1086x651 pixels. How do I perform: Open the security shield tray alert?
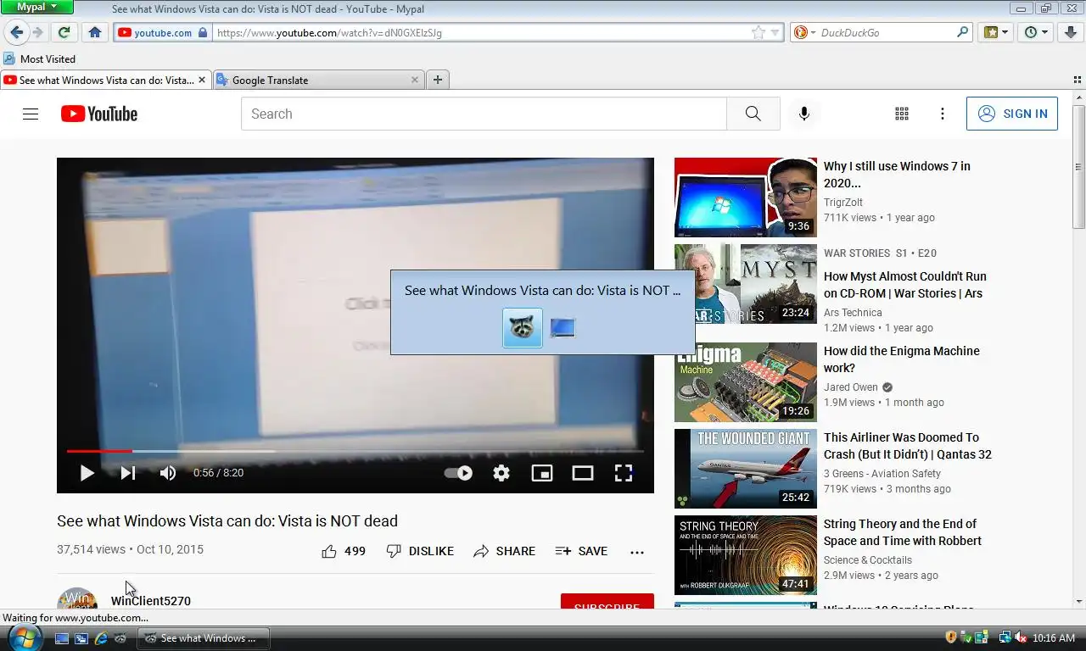click(x=951, y=637)
